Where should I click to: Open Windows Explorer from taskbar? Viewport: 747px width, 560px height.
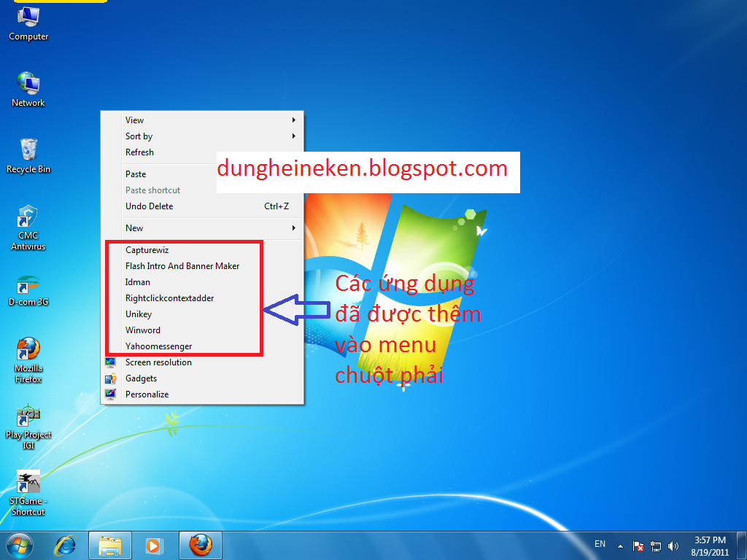tap(109, 545)
